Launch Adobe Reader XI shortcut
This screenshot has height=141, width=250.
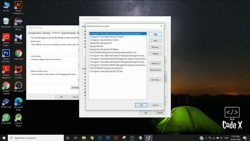pos(6,72)
